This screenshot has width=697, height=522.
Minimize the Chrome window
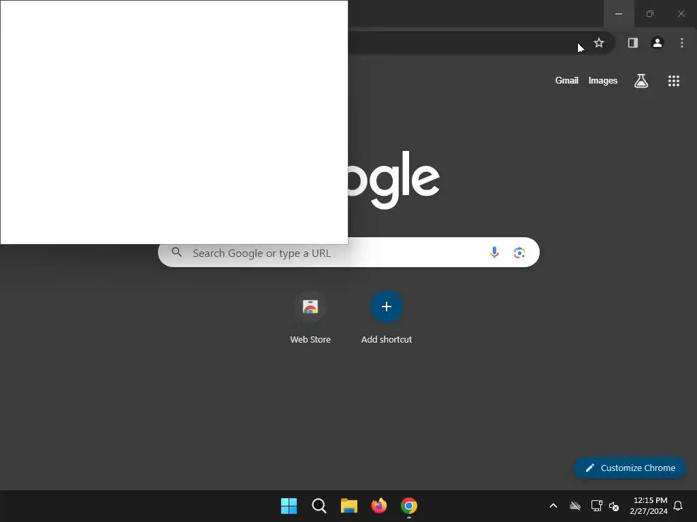click(619, 14)
